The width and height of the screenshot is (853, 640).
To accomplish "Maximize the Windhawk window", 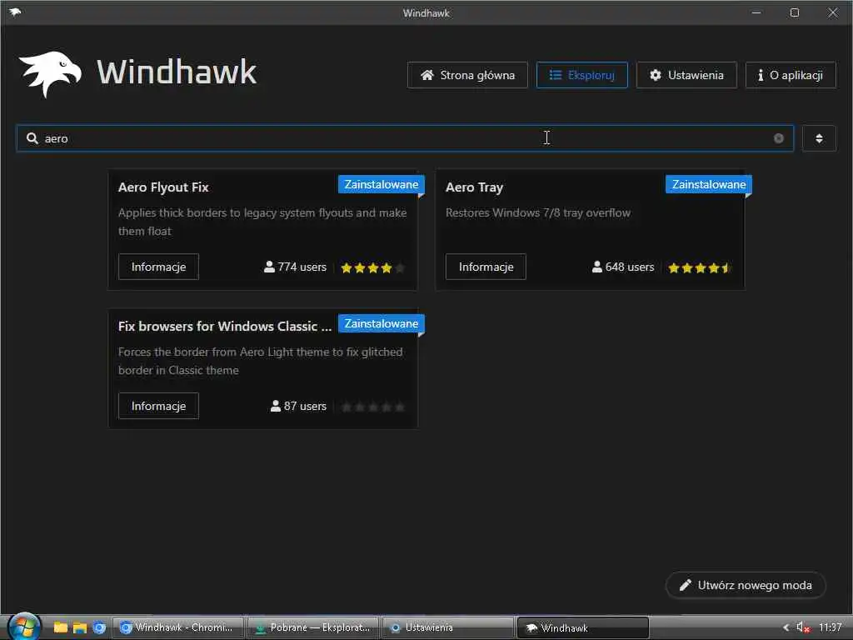I will 794,12.
